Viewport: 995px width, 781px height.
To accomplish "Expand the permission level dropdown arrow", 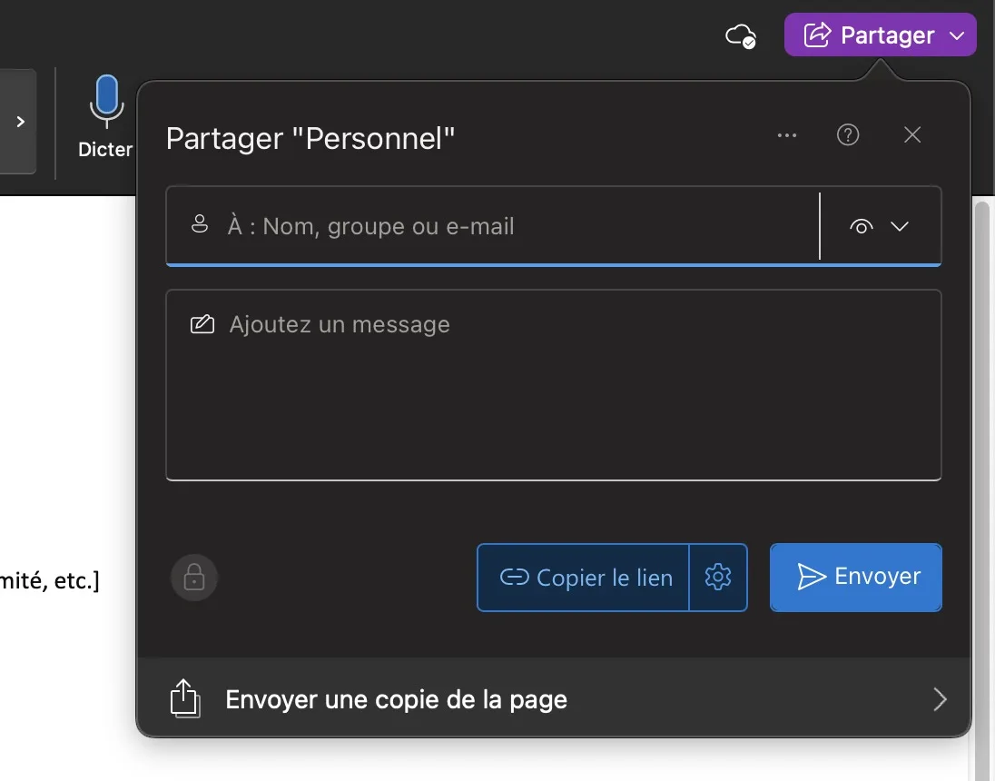I will pos(900,226).
